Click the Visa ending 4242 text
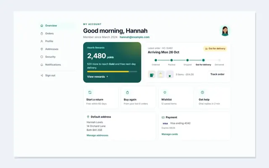This screenshot has height=168, width=269. (180, 123)
